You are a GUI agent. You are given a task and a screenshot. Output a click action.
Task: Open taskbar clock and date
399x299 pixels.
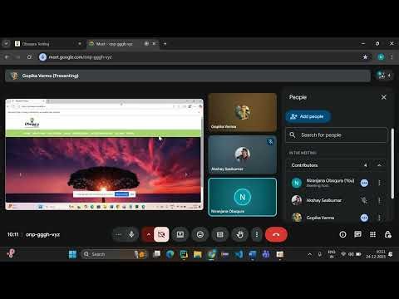376,254
